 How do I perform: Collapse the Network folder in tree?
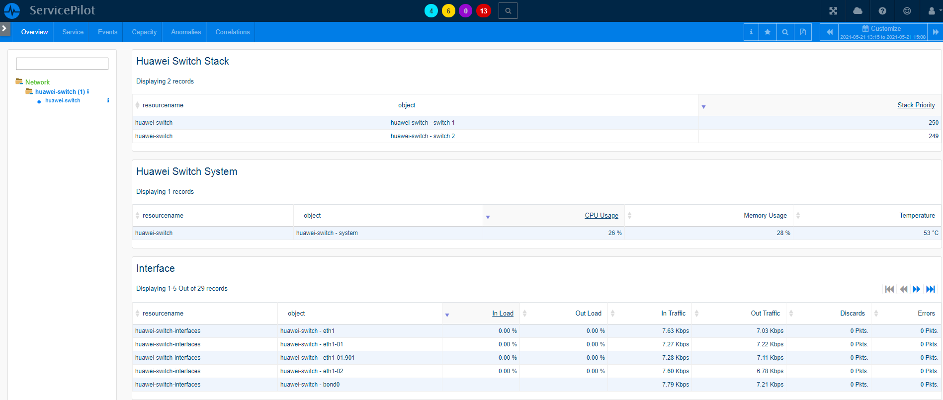[19, 81]
